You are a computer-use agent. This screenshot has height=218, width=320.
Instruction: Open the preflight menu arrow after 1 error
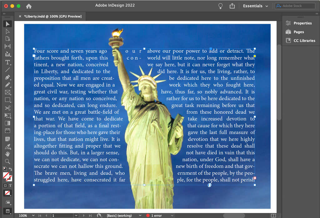pos(172,215)
